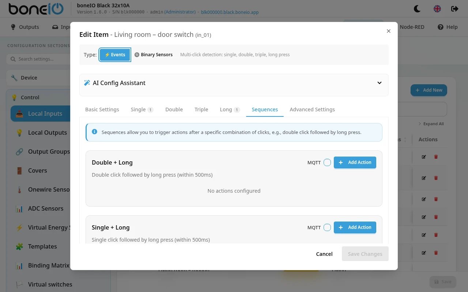
Task: Click the Covers door icon
Action: [20, 170]
